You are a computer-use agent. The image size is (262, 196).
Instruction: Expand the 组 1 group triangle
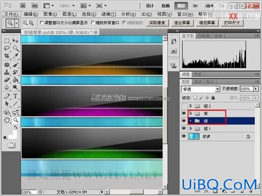[191, 128]
